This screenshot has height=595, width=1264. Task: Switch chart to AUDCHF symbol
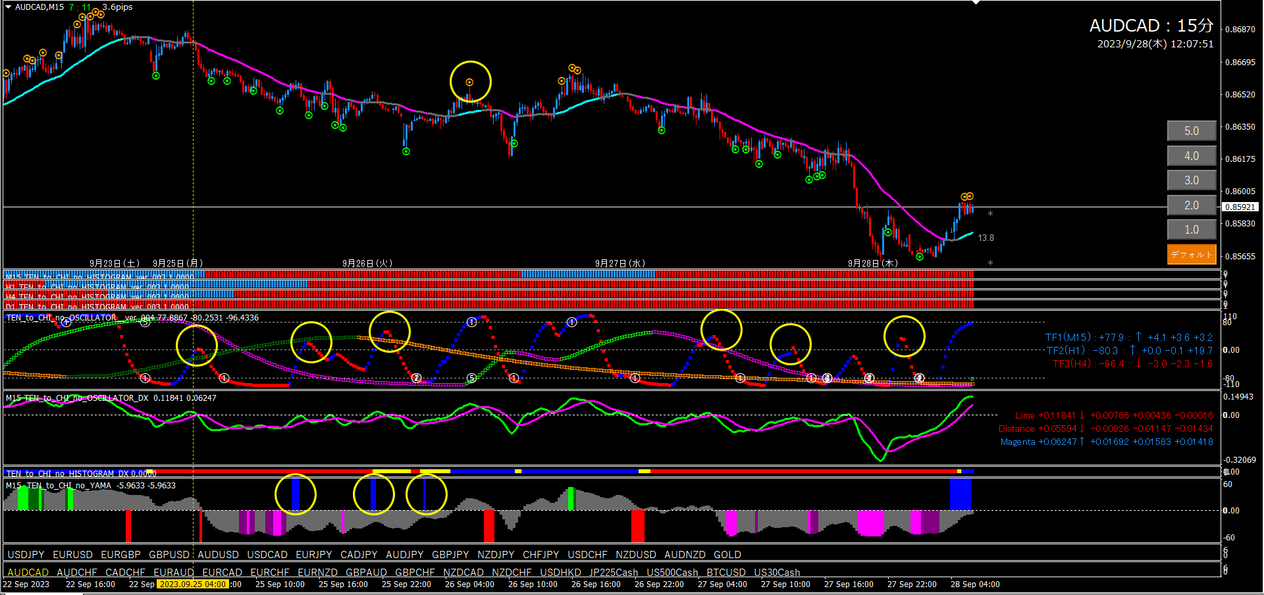[x=77, y=573]
